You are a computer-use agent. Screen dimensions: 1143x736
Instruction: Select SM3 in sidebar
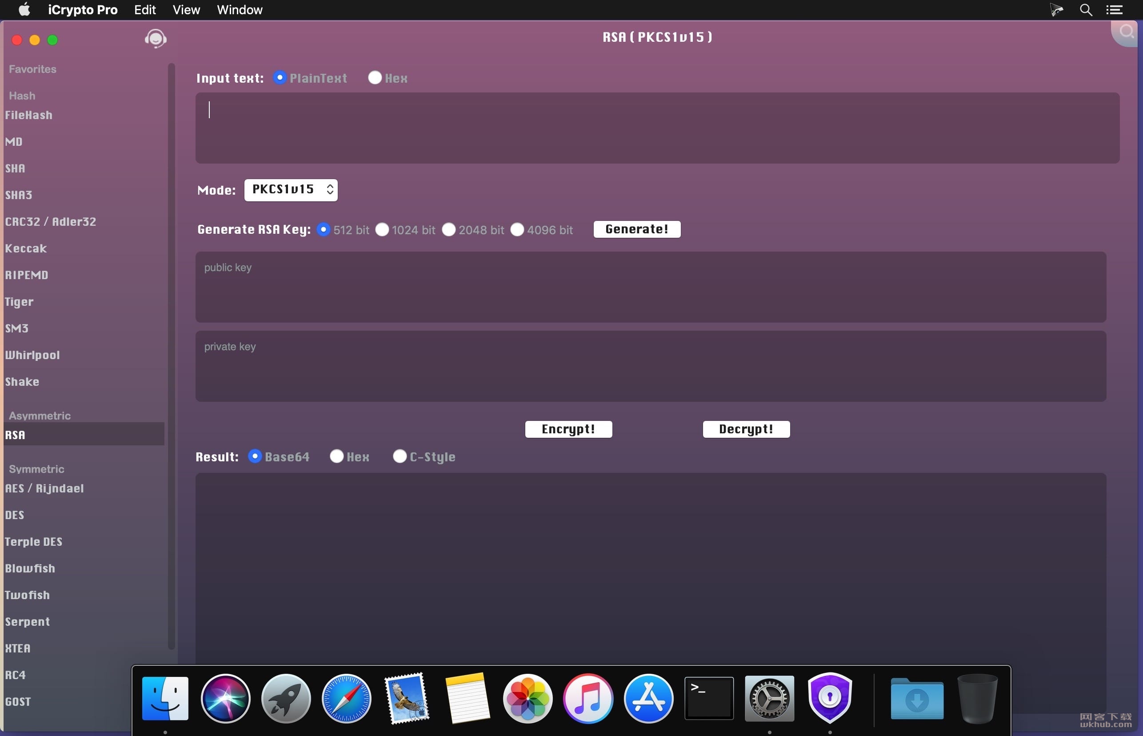click(17, 328)
